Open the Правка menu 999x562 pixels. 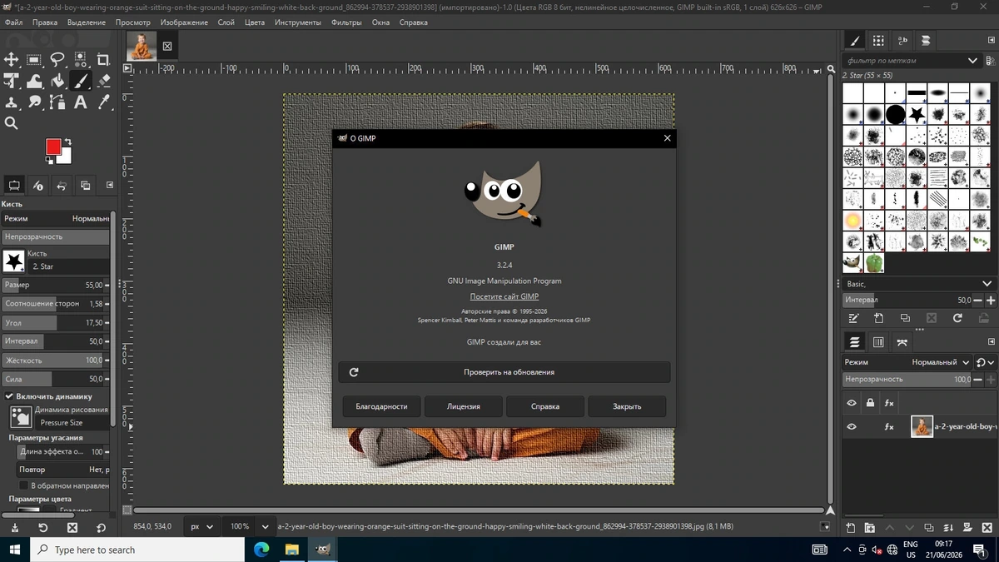pos(45,22)
